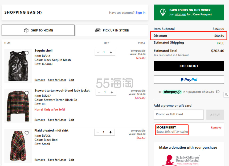Open the Sign in link
This screenshot has height=166, width=229.
click(140, 13)
